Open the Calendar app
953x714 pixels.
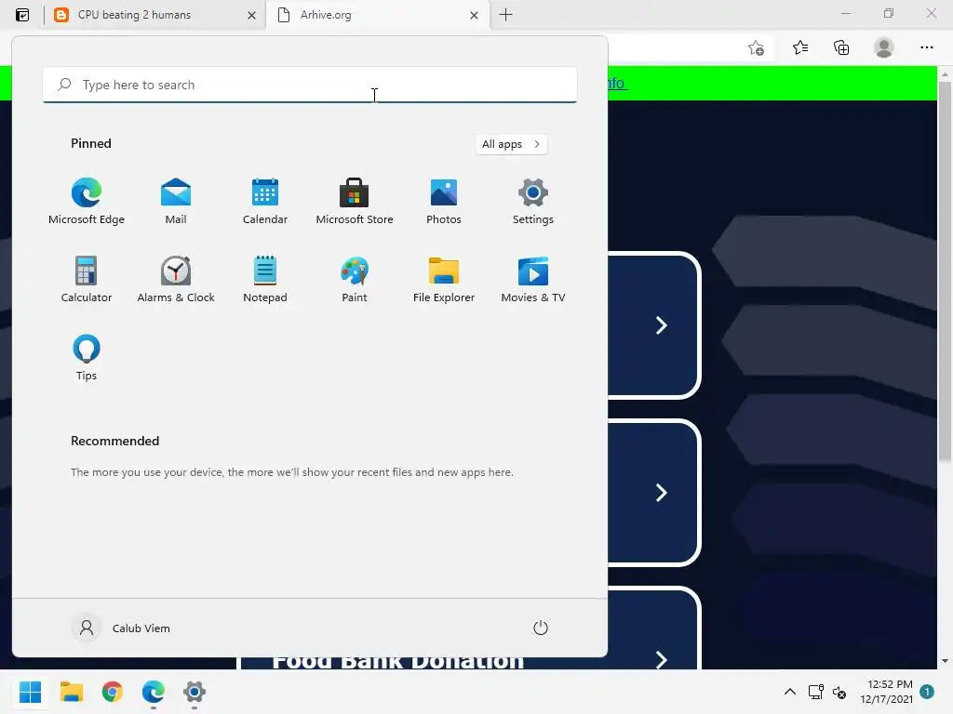click(265, 202)
